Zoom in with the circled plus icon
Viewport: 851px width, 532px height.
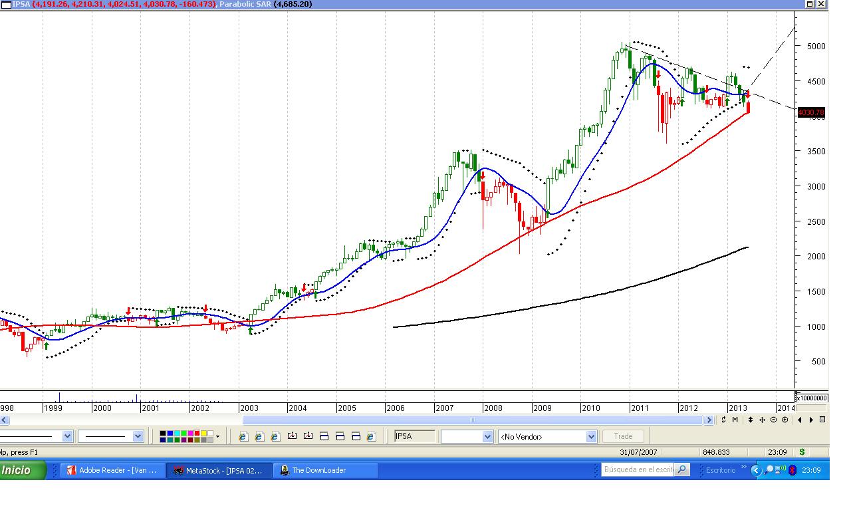[785, 420]
